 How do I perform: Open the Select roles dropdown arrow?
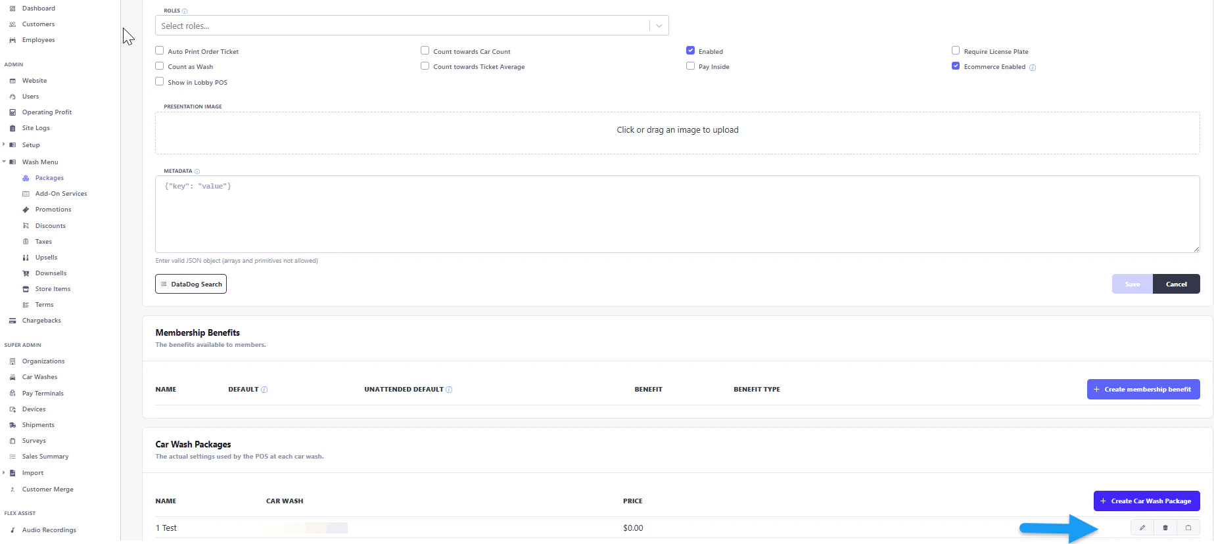(659, 26)
